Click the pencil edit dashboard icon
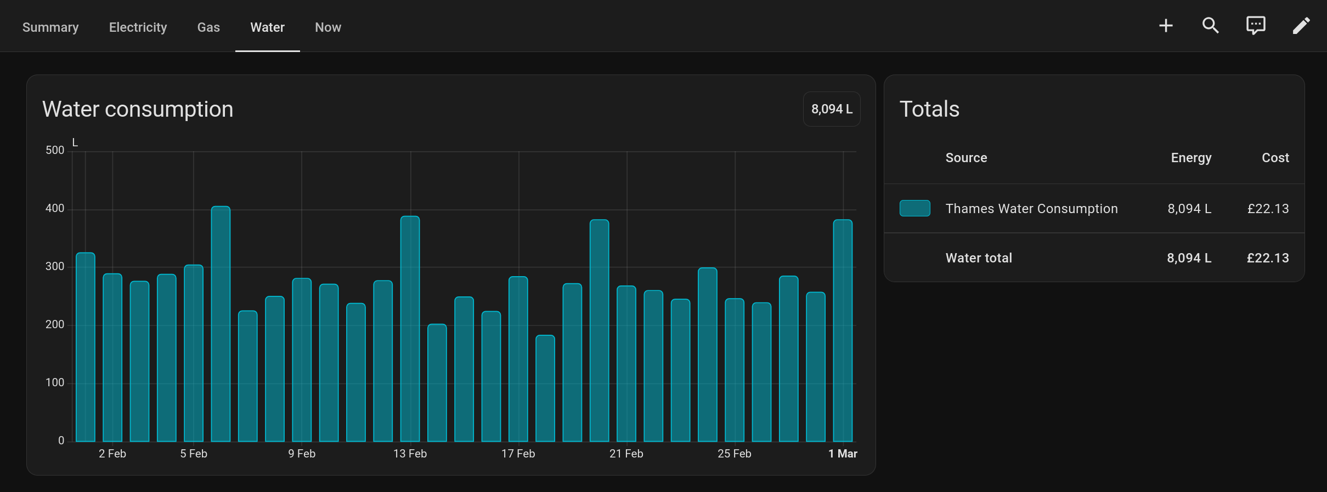 1301,26
